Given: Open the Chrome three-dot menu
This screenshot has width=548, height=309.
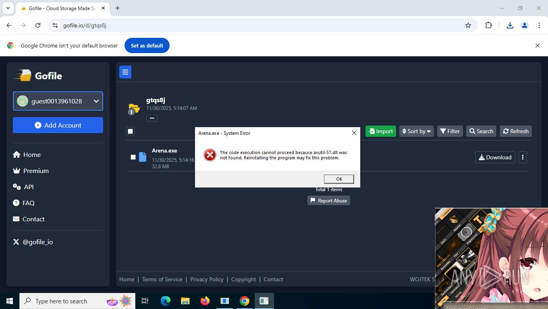Looking at the screenshot, I should point(539,25).
